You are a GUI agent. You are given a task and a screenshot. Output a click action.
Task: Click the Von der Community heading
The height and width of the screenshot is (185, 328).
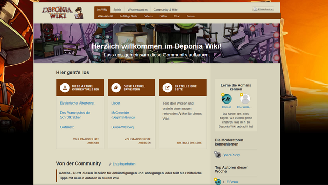point(78,163)
